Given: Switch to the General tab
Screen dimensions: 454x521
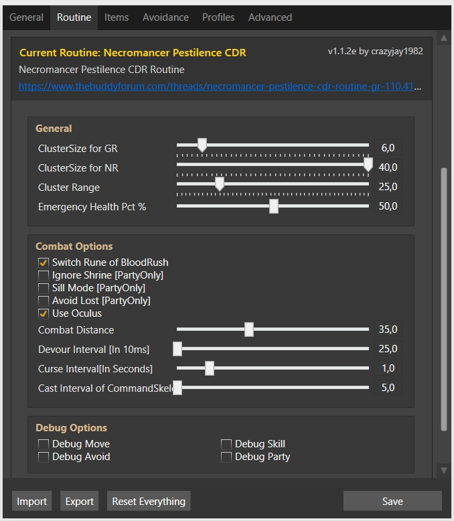Looking at the screenshot, I should click(x=26, y=17).
